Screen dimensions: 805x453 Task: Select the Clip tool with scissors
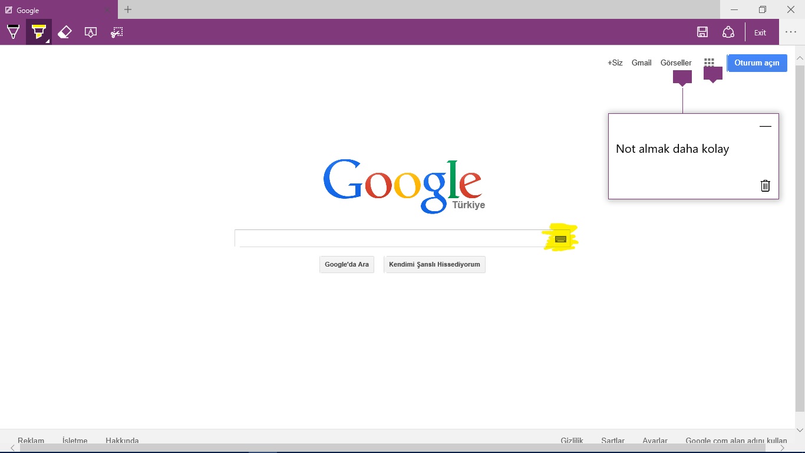pos(117,32)
